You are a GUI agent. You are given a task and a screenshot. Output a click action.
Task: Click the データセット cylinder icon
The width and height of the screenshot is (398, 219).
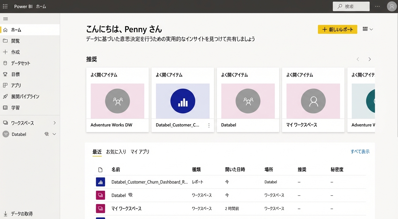pyautogui.click(x=5, y=63)
